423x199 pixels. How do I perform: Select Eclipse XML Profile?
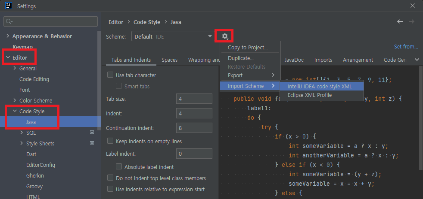pos(322,95)
